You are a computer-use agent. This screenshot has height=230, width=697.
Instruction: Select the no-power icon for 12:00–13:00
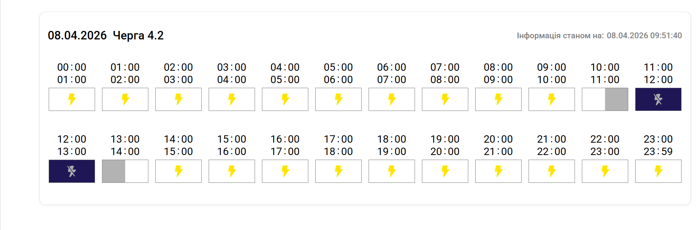point(72,171)
